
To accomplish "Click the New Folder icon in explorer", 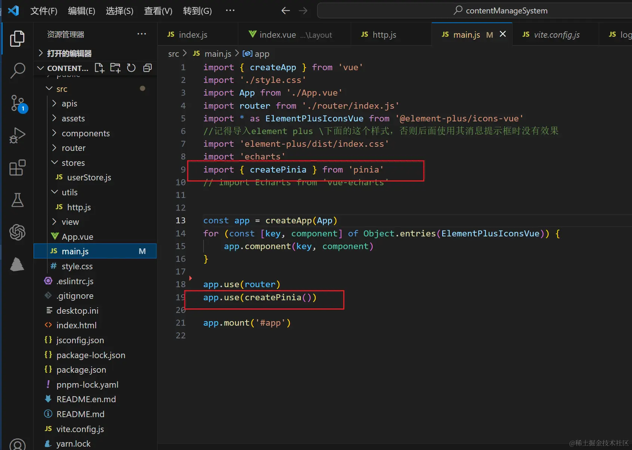I will coord(115,68).
